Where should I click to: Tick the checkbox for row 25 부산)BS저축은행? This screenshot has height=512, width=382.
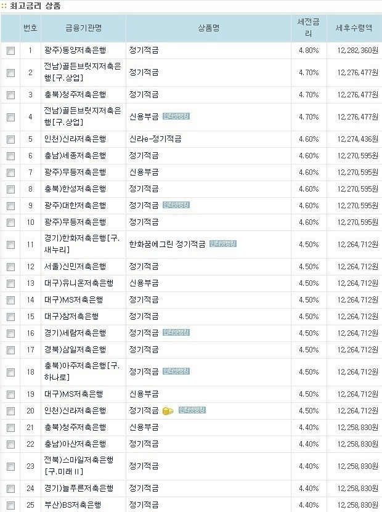[10, 505]
